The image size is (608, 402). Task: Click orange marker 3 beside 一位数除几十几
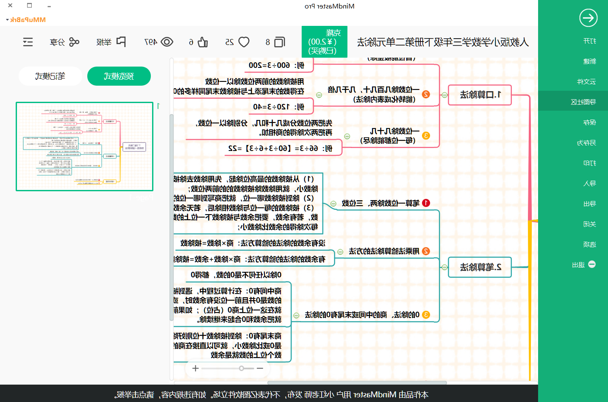point(426,135)
